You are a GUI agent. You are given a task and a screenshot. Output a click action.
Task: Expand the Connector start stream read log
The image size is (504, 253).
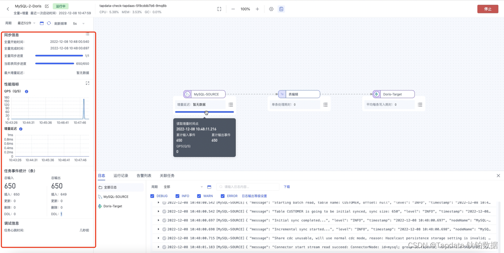click(159, 247)
